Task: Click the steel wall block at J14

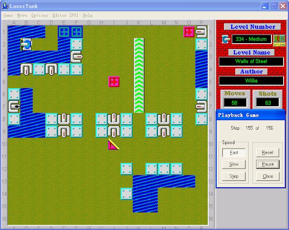Action: point(126,194)
